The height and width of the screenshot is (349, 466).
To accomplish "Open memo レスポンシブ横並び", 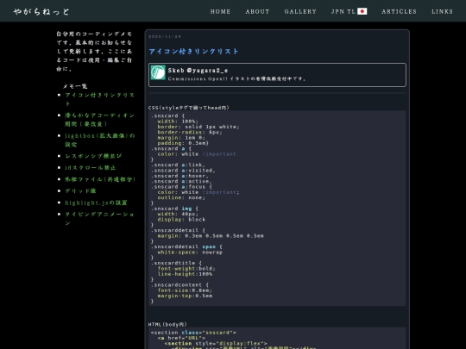I will coord(93,156).
